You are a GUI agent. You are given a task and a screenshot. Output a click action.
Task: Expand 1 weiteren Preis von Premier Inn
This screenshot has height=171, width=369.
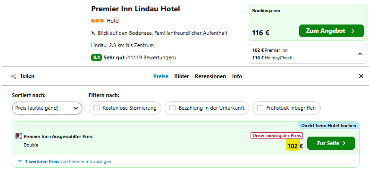click(x=65, y=162)
